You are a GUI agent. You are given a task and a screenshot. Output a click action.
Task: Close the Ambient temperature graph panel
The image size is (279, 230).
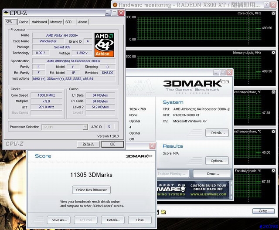273,132
